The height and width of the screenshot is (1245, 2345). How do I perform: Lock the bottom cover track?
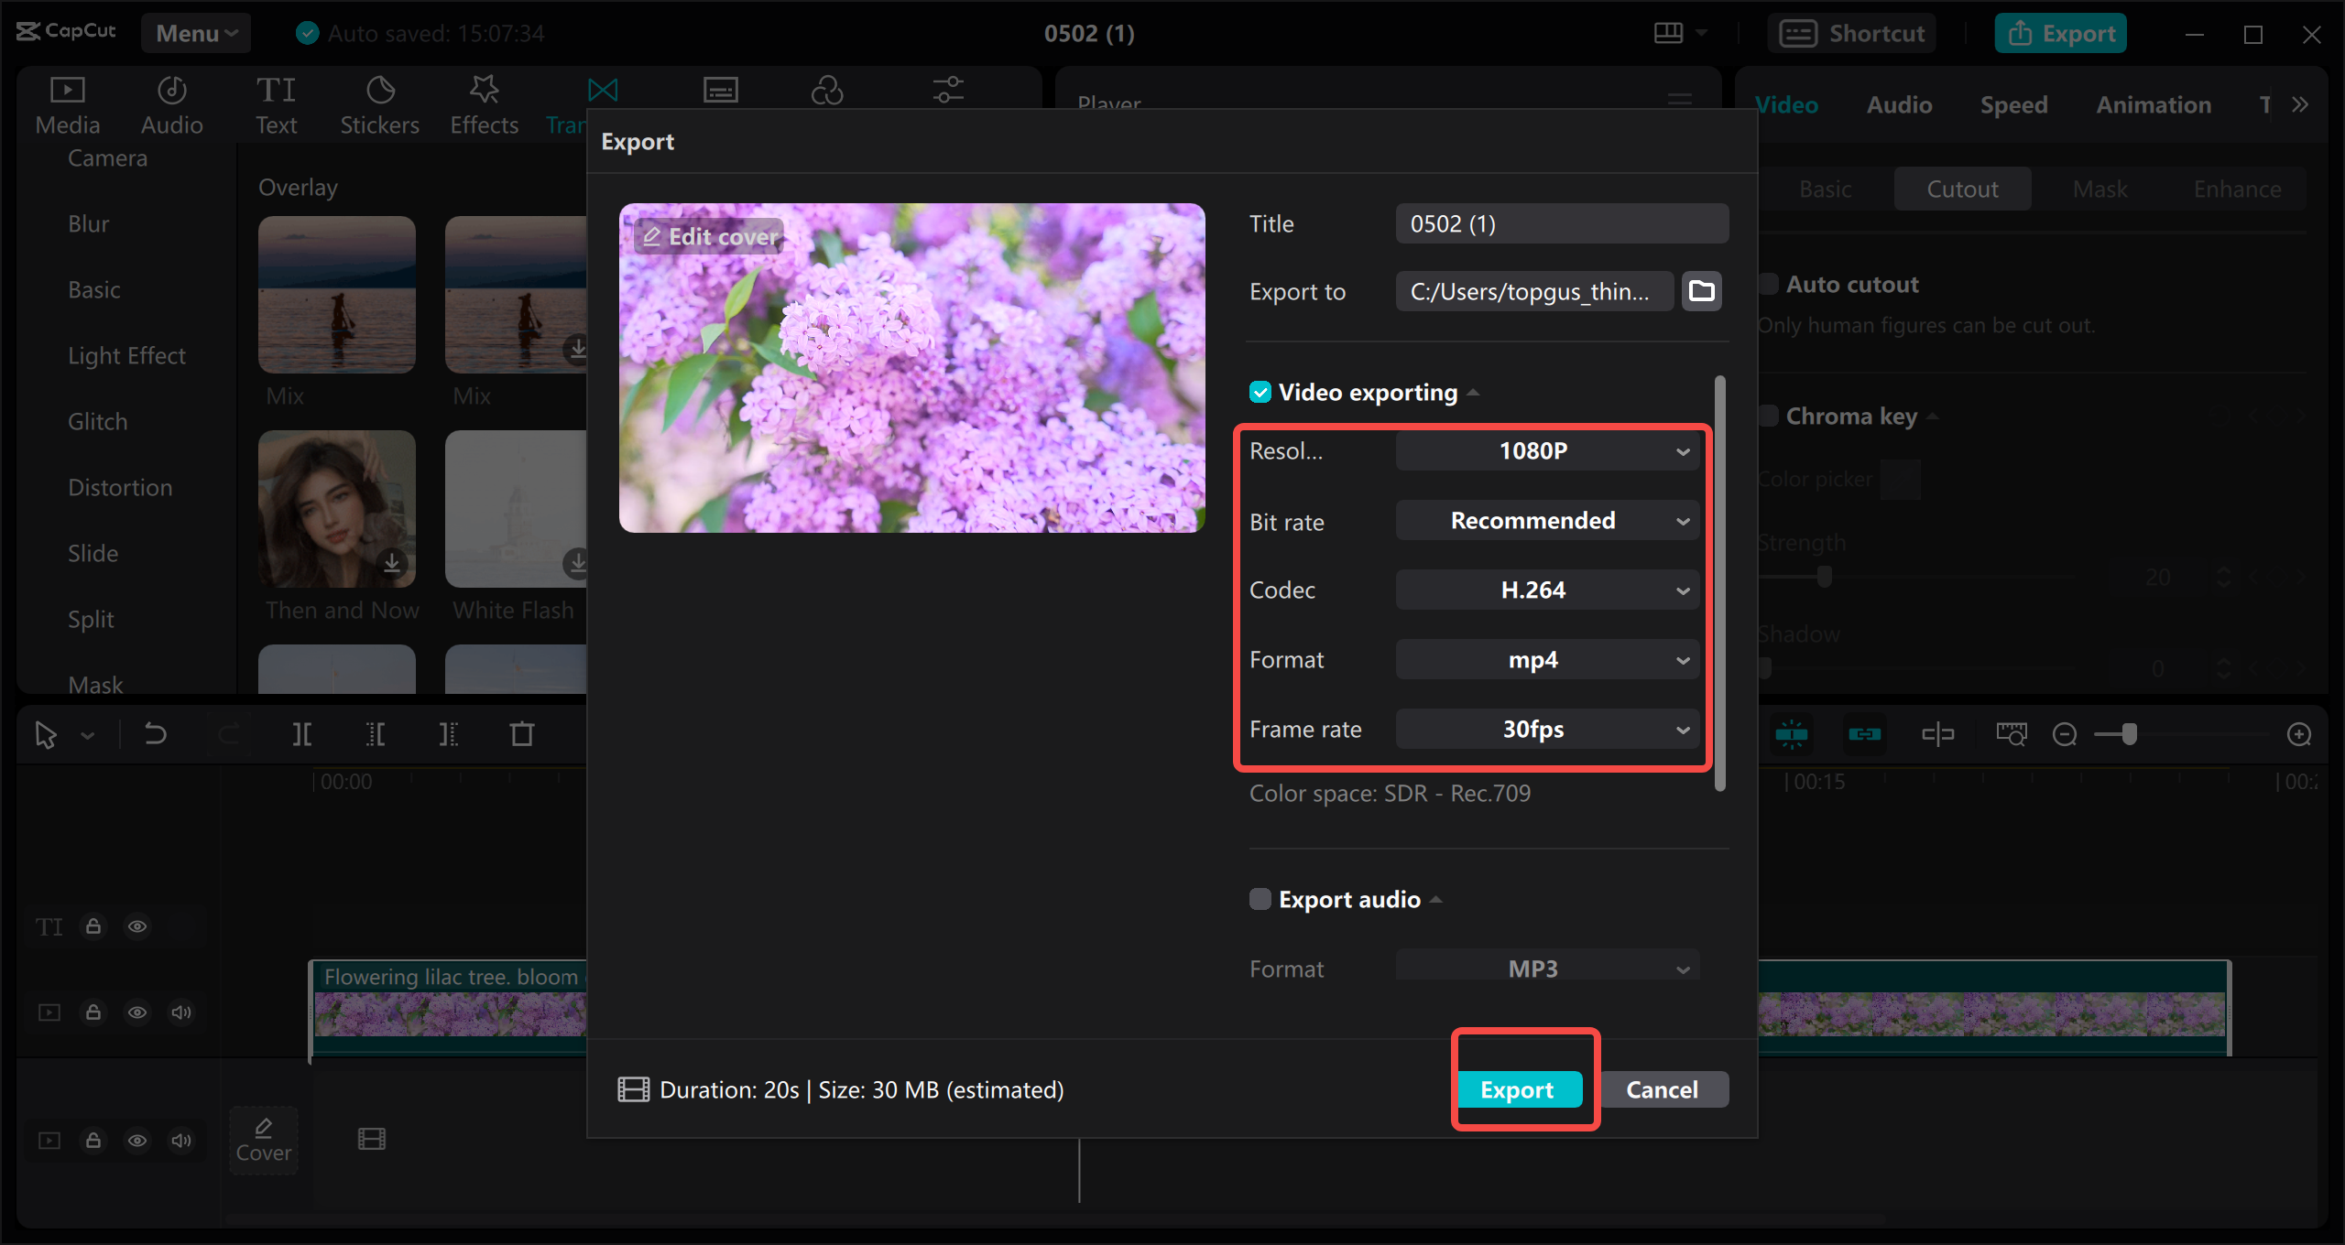tap(93, 1141)
